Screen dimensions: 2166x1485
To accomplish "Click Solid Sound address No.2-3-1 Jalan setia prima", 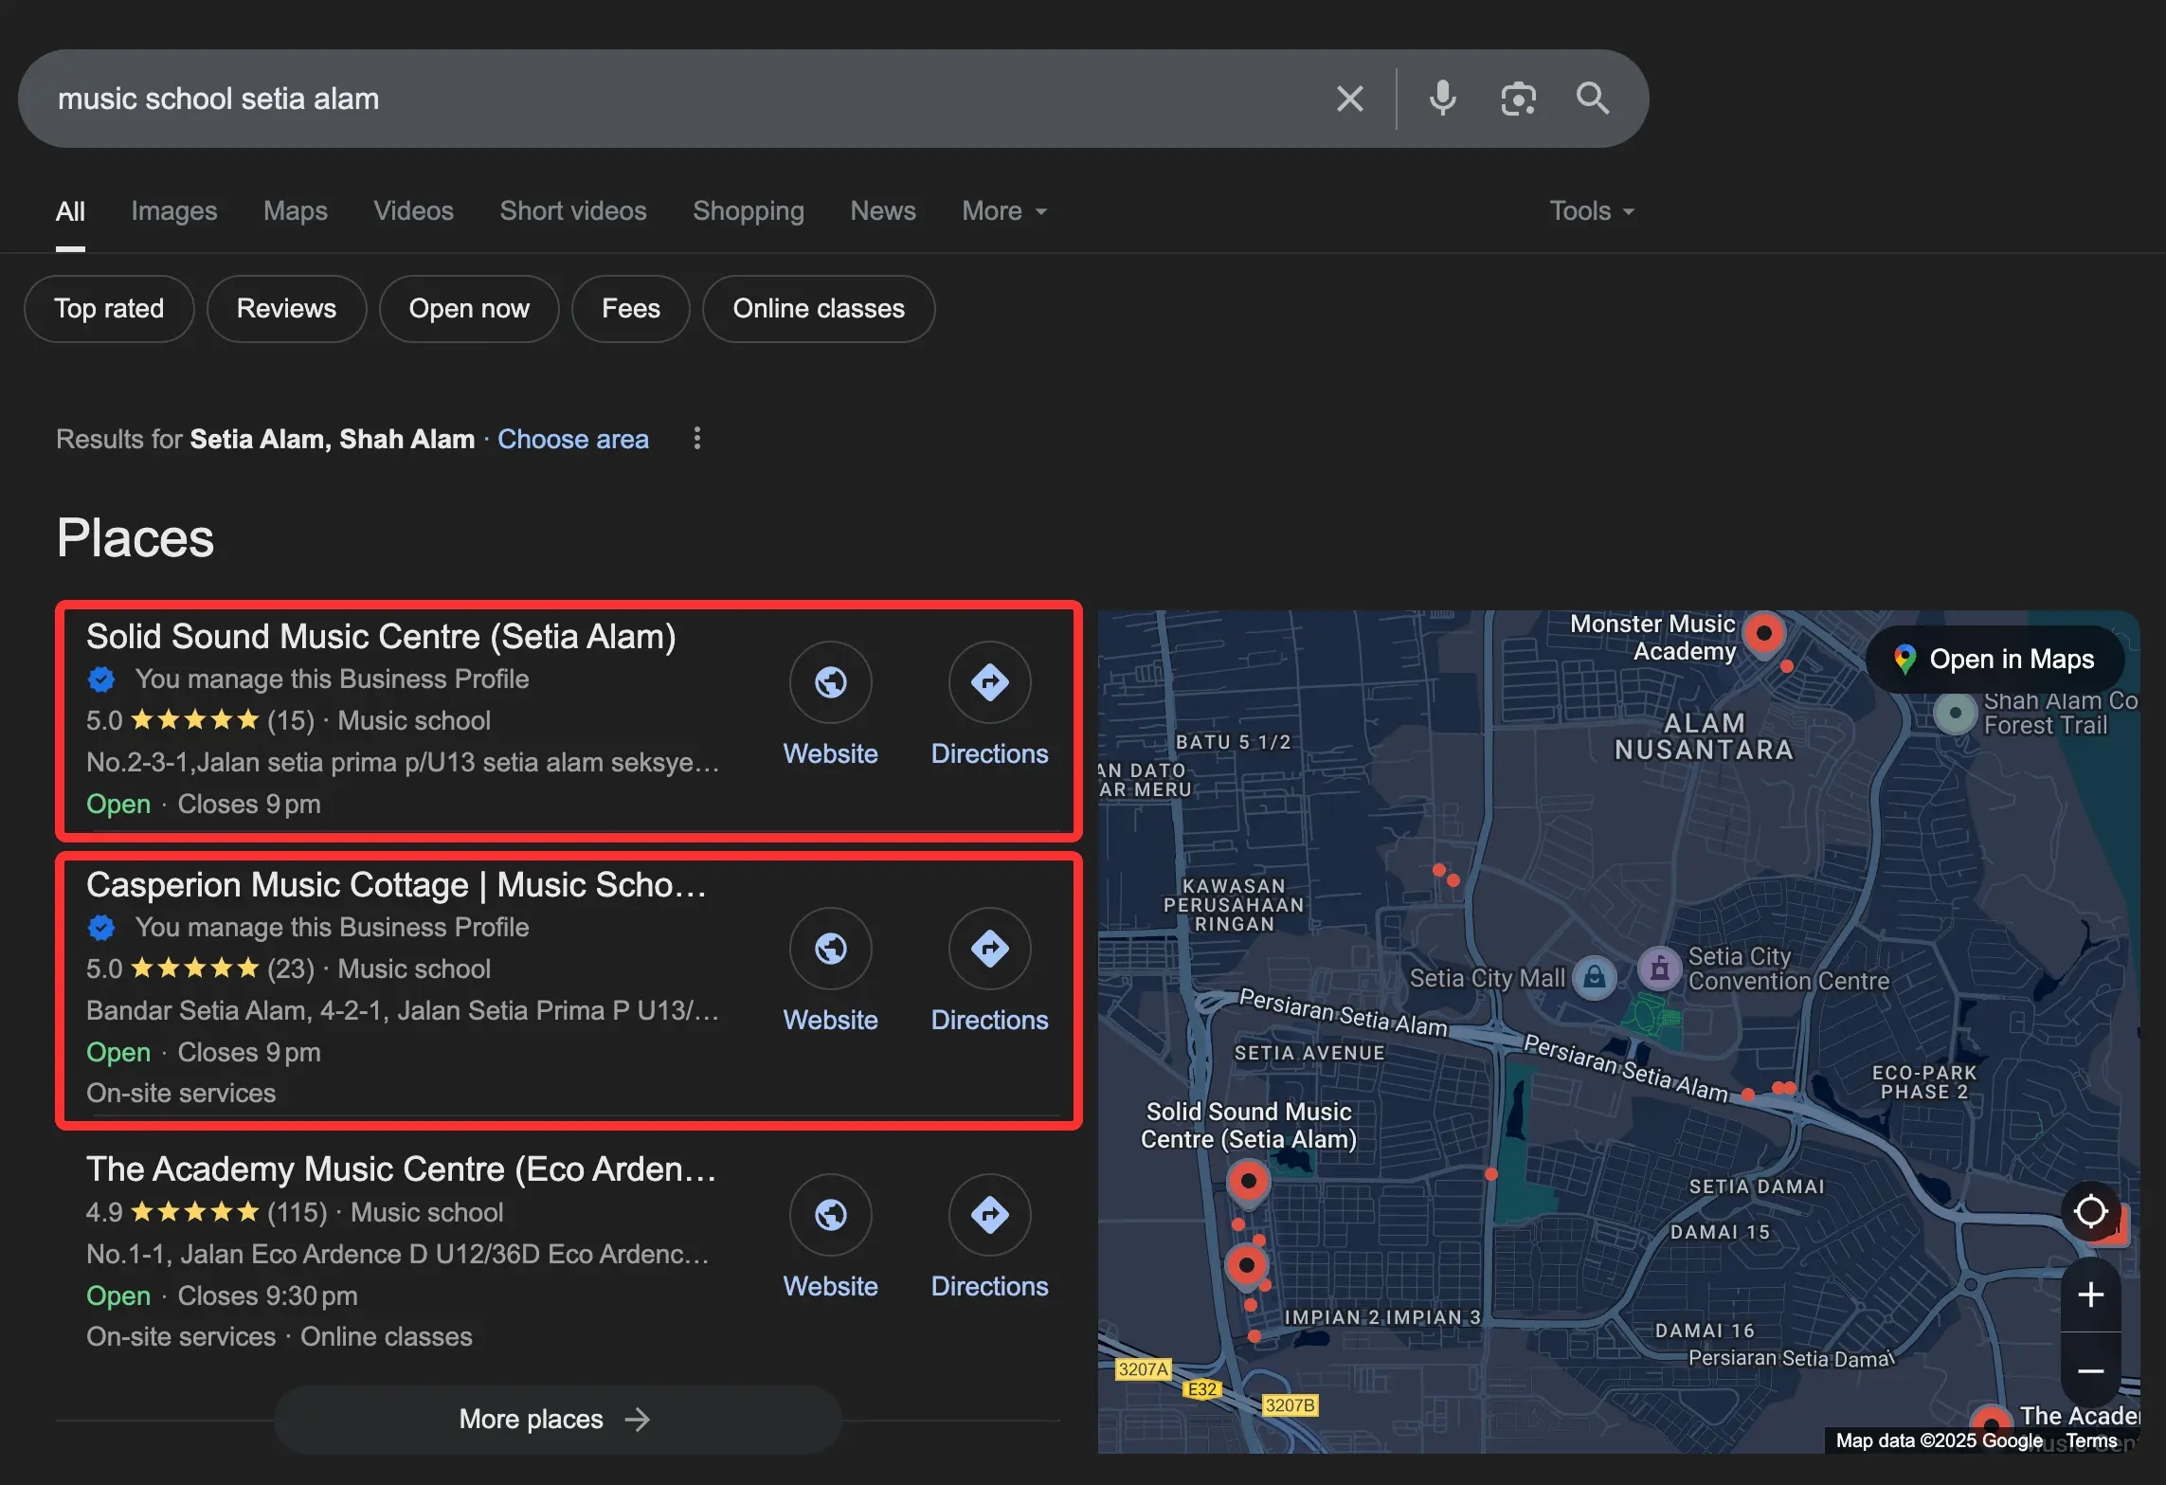I will [403, 763].
